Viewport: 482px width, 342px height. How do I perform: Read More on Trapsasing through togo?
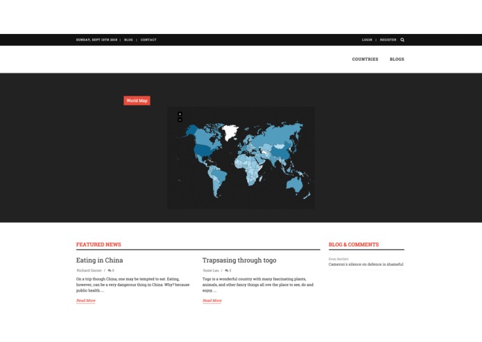[x=212, y=300]
